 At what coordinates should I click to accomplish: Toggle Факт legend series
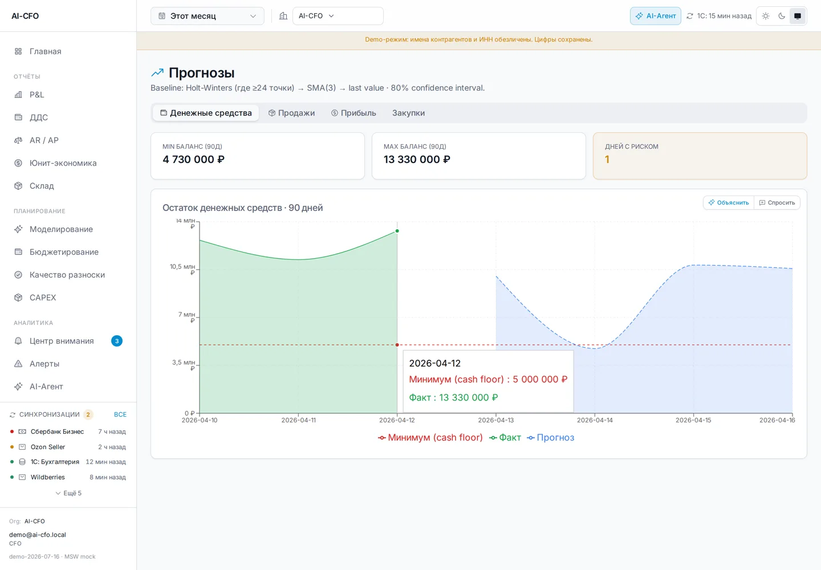(x=505, y=438)
